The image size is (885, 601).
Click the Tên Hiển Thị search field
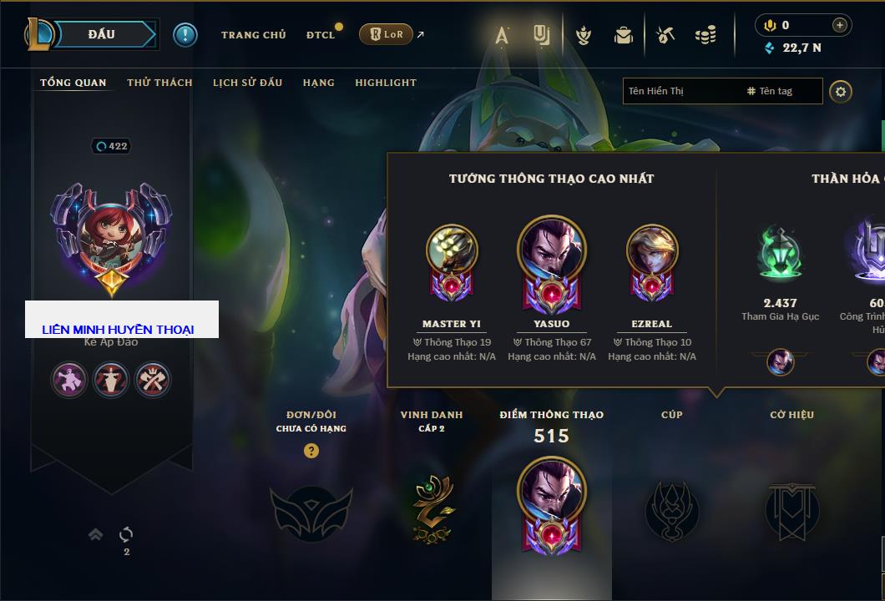722,91
